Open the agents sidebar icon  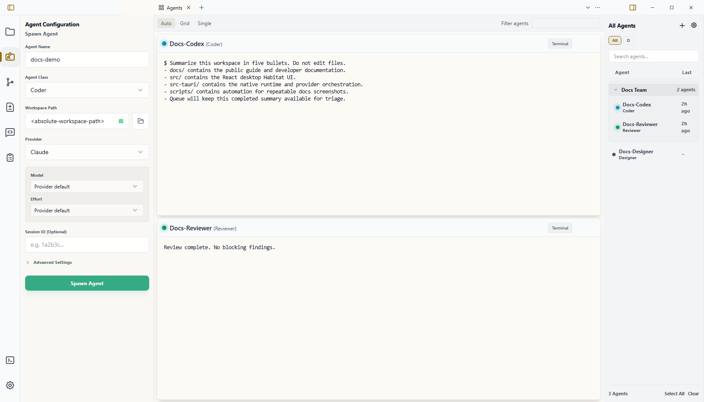(x=10, y=57)
